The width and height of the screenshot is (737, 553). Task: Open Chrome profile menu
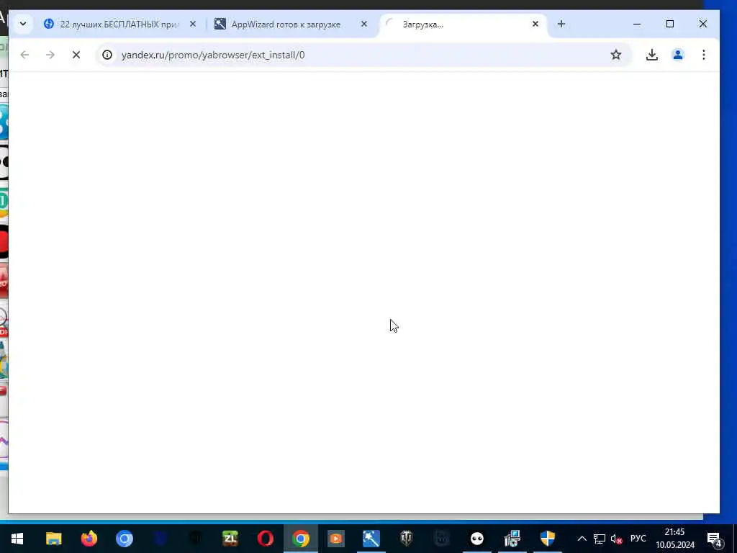(x=678, y=55)
